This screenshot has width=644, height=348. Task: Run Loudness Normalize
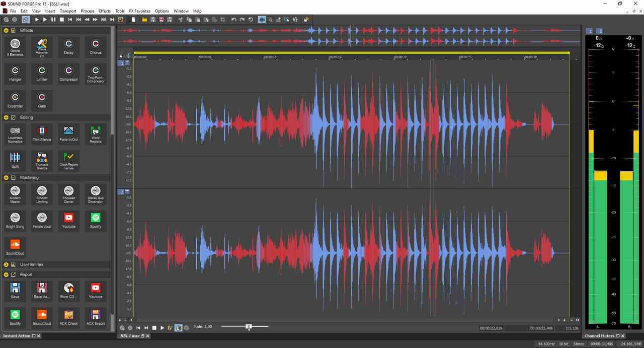pyautogui.click(x=15, y=134)
